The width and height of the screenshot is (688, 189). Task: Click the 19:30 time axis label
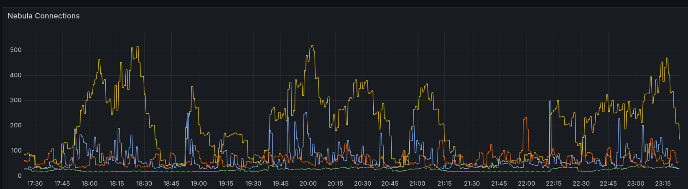pos(253,184)
